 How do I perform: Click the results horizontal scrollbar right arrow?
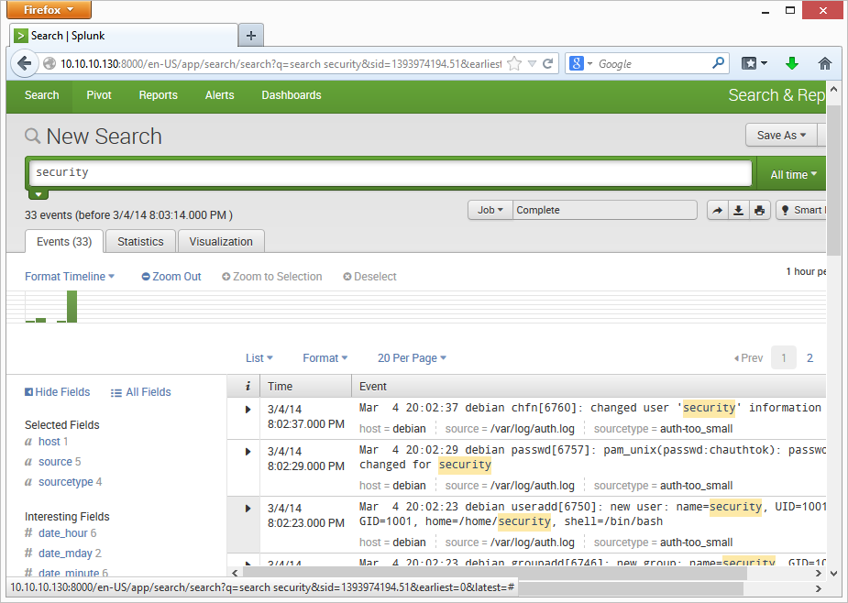point(819,573)
